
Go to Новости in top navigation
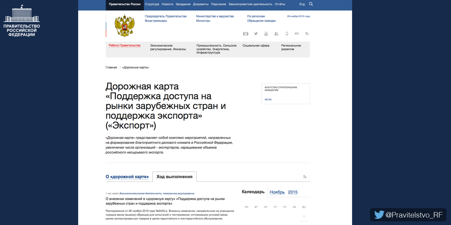pyautogui.click(x=167, y=4)
